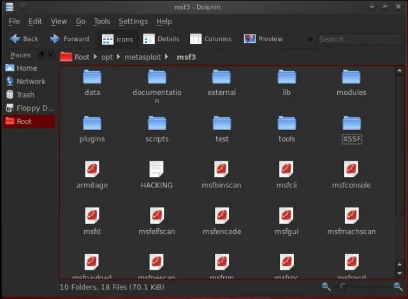The image size is (408, 299).
Task: Close the Places panel
Action: [50, 55]
